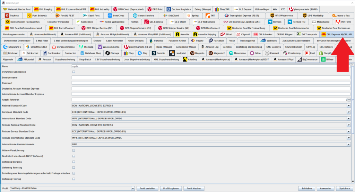Click the Shopware 6 icon

click(x=5, y=47)
